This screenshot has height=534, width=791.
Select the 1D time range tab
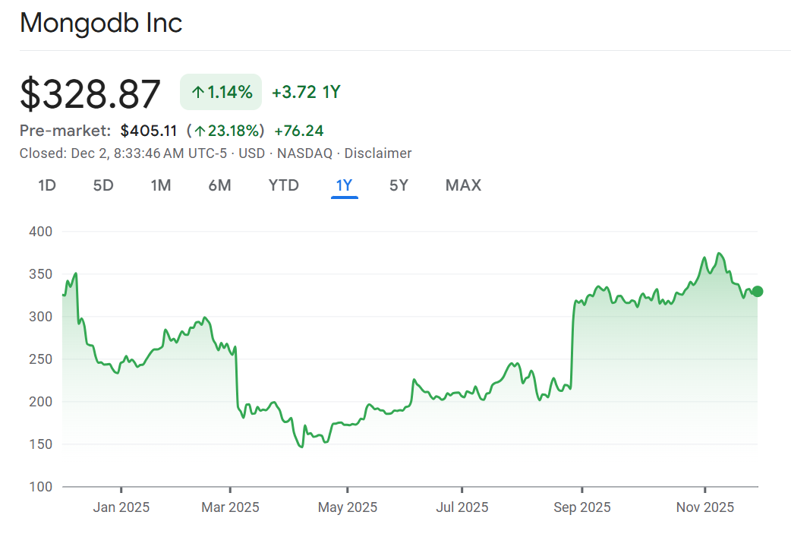coord(47,185)
